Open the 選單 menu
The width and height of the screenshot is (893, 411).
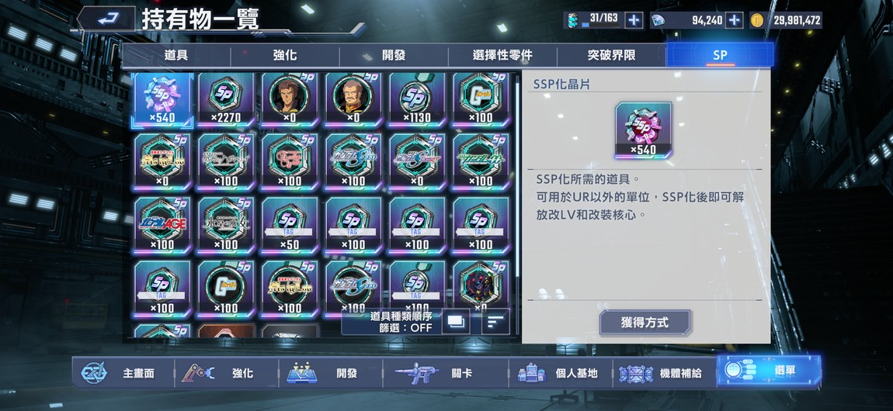pyautogui.click(x=769, y=371)
